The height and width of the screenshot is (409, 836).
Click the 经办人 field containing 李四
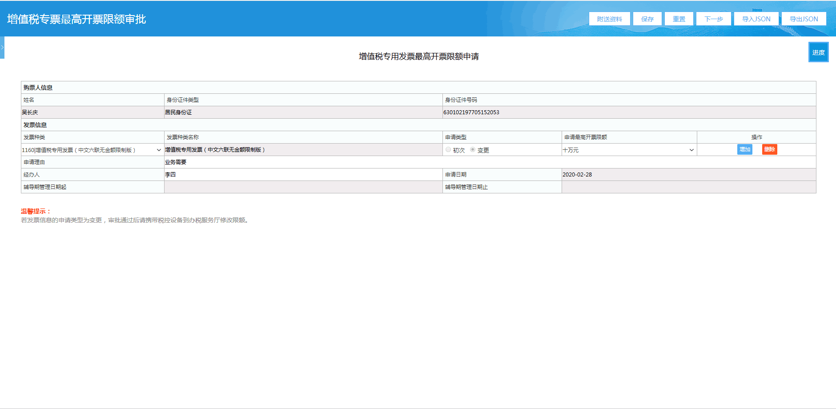(x=302, y=175)
